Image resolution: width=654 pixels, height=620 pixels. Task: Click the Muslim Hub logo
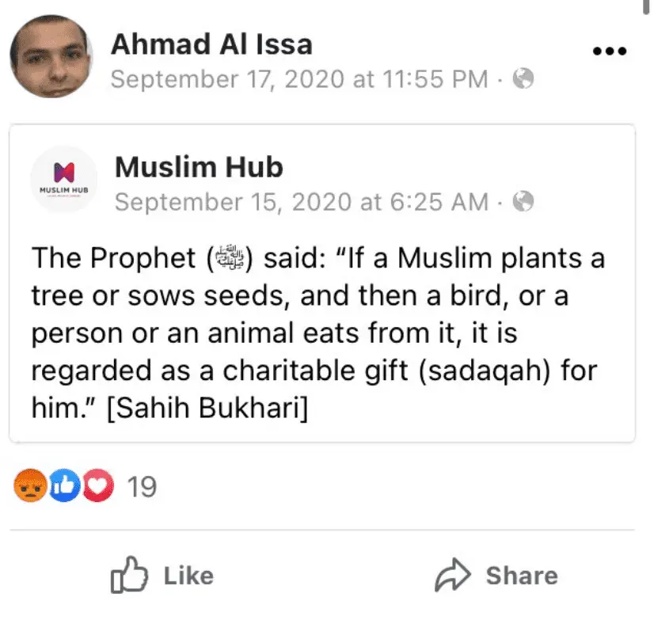[x=63, y=180]
